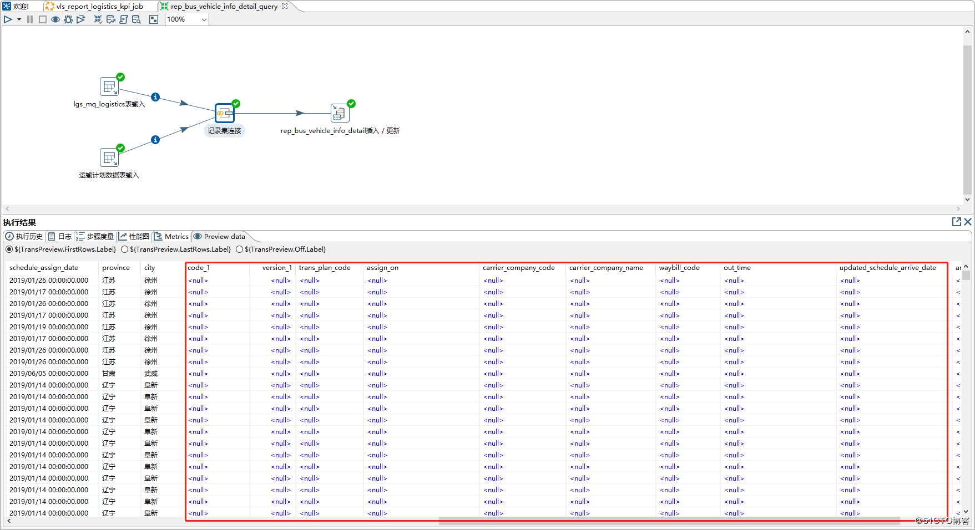Select the TransPreview.FirstRows radio button
Screen dimensions: 975x530
[x=9, y=249]
